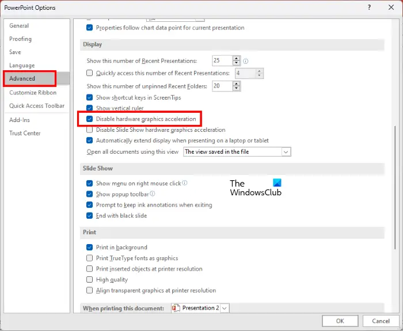The height and width of the screenshot is (331, 403).
Task: Decrease unpinned Recent Folders count
Action: [x=236, y=89]
